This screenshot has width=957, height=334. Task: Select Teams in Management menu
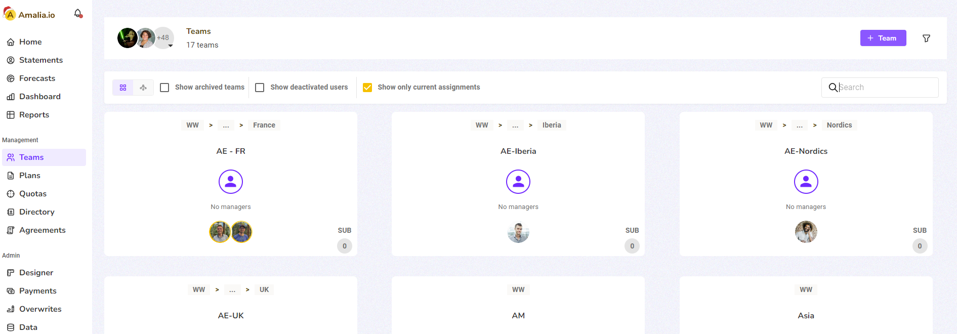pyautogui.click(x=44, y=157)
